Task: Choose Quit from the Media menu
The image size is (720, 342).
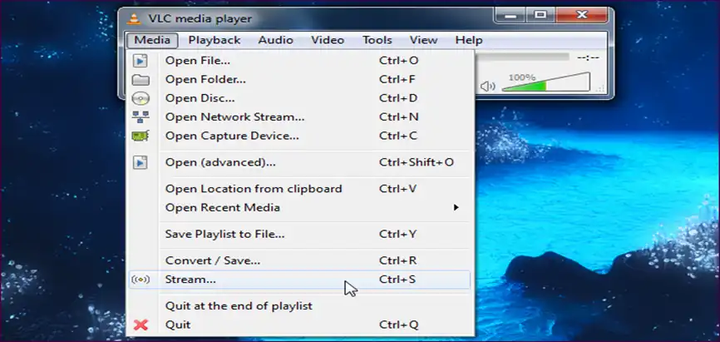Action: tap(300, 325)
